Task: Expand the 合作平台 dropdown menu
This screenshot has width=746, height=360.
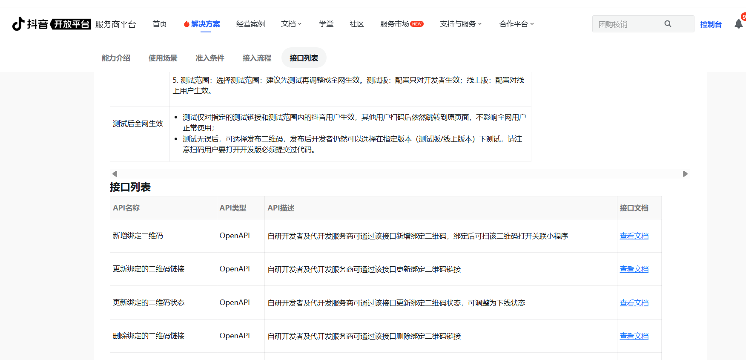Action: 516,24
